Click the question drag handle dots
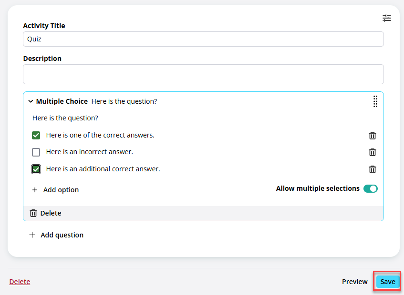The image size is (404, 295). [375, 101]
